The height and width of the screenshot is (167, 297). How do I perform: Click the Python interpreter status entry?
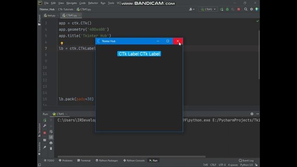(x=246, y=165)
